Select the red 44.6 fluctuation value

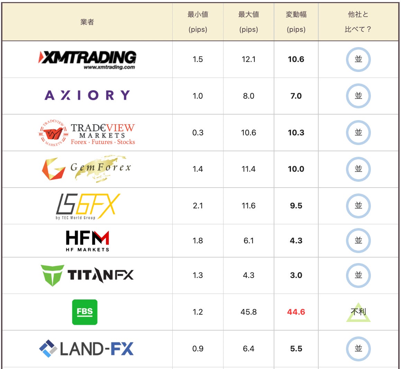click(296, 312)
